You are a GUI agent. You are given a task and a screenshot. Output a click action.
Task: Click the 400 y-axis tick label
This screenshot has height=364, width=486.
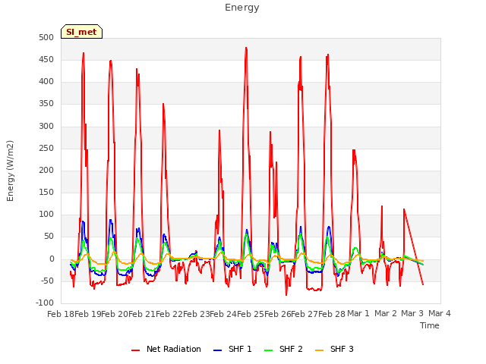click(46, 82)
